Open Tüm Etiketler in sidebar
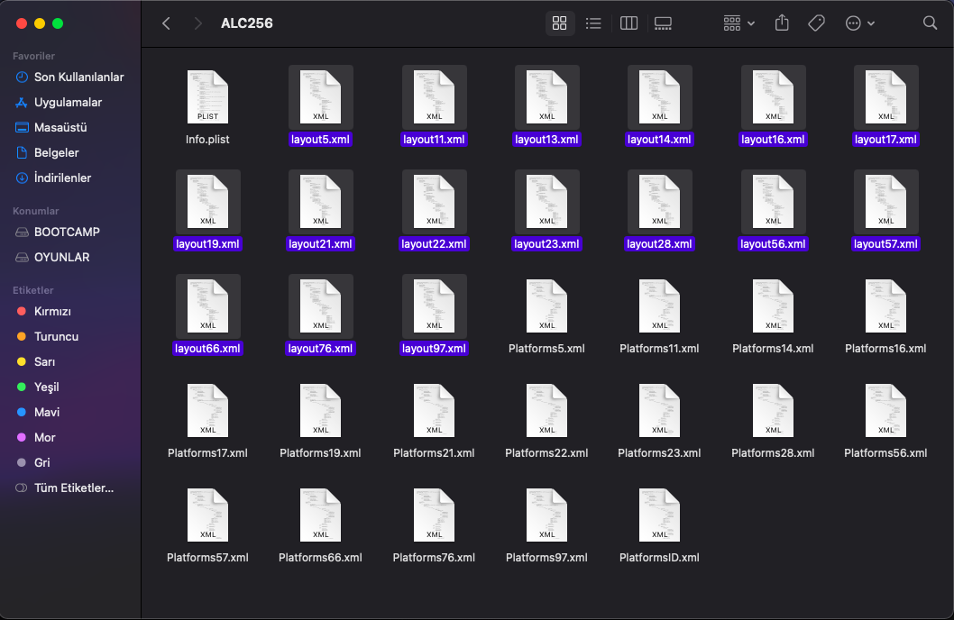The height and width of the screenshot is (620, 954). tap(73, 488)
